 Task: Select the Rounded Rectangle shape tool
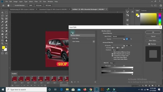2,40
